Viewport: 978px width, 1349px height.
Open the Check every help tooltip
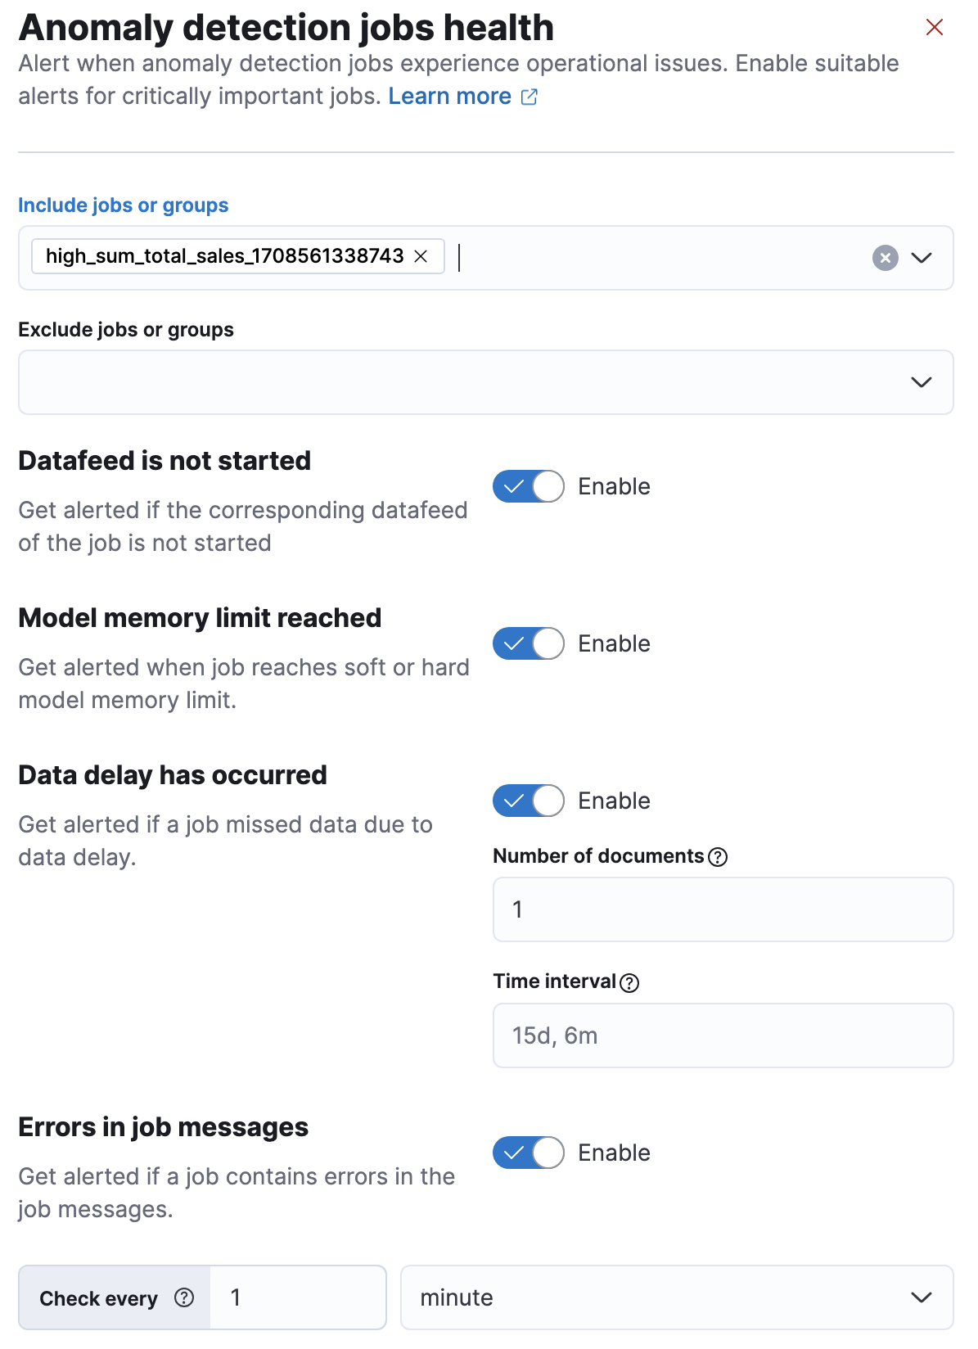(185, 1297)
